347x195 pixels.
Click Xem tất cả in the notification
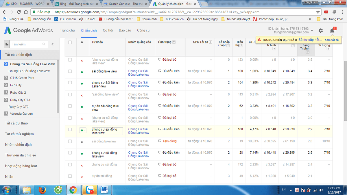coord(331,40)
